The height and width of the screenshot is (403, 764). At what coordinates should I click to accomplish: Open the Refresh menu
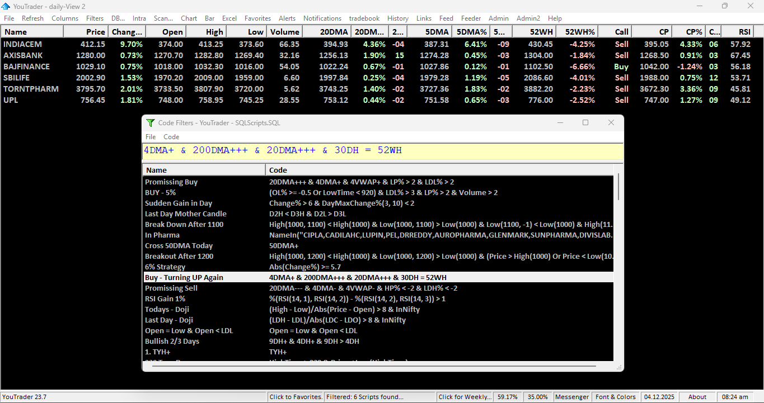32,18
